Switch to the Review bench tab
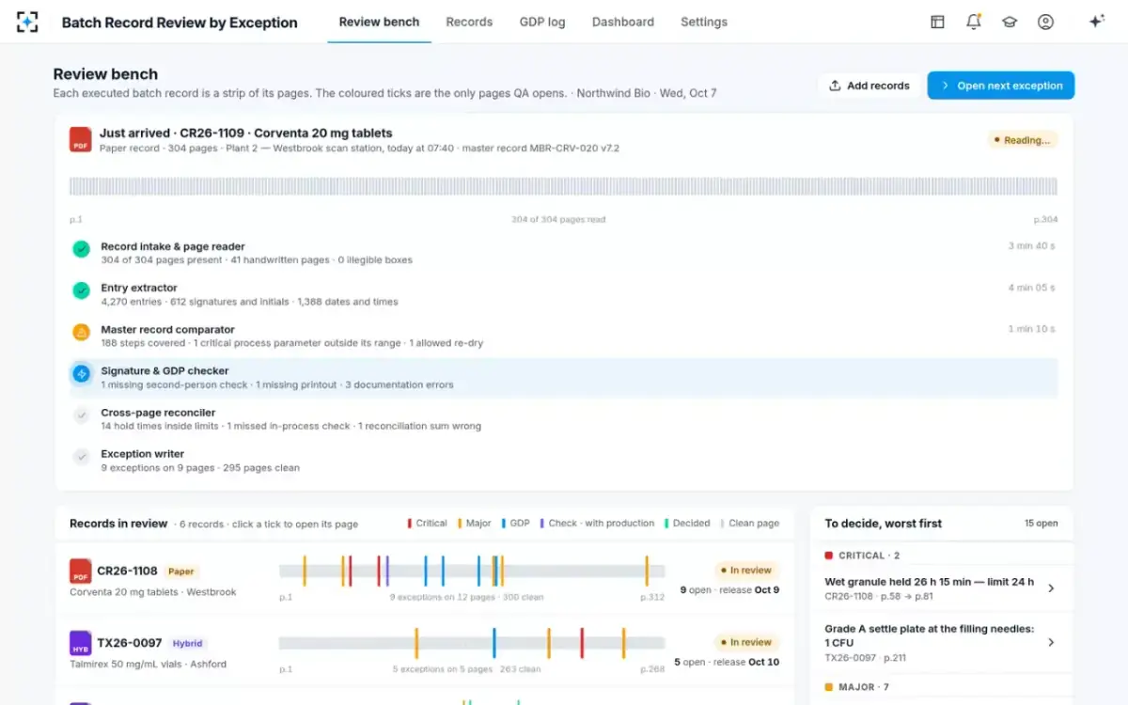 379,22
